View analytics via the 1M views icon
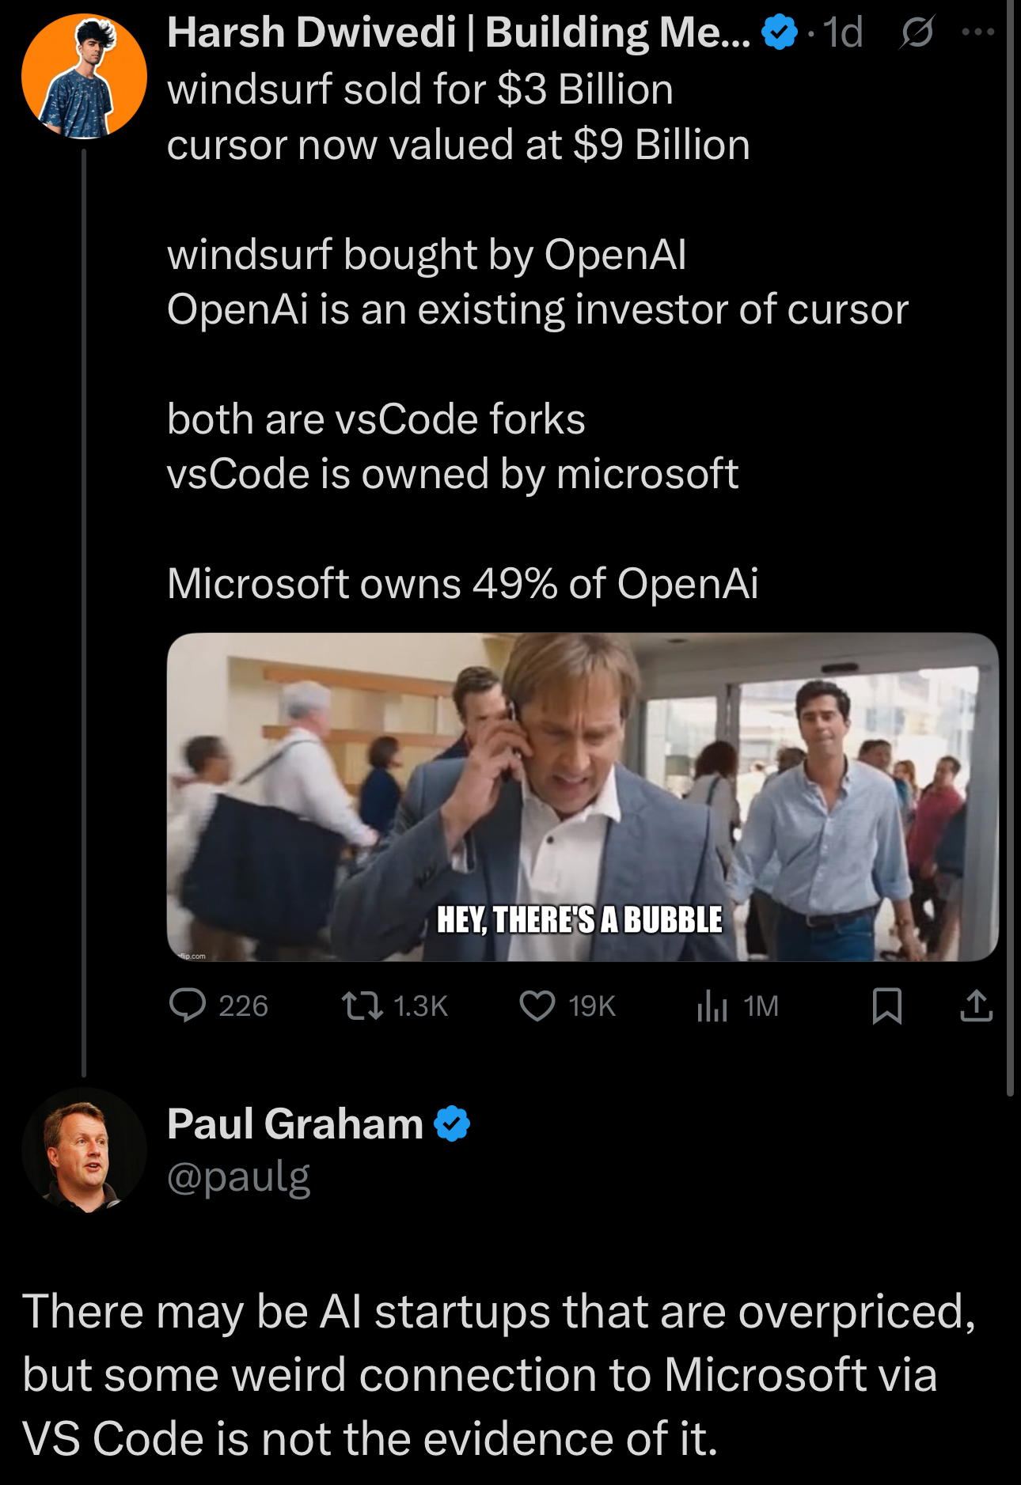This screenshot has height=1485, width=1021. [712, 1006]
